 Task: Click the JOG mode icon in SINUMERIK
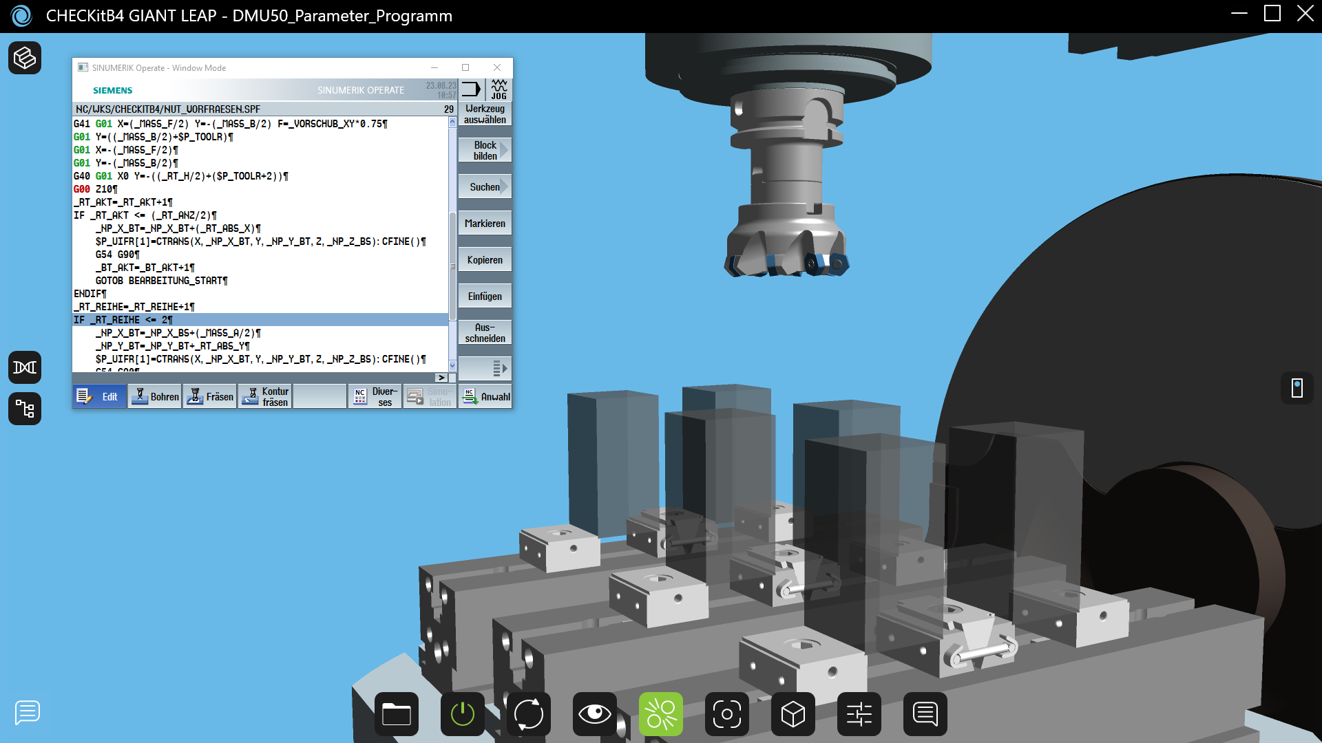tap(499, 89)
